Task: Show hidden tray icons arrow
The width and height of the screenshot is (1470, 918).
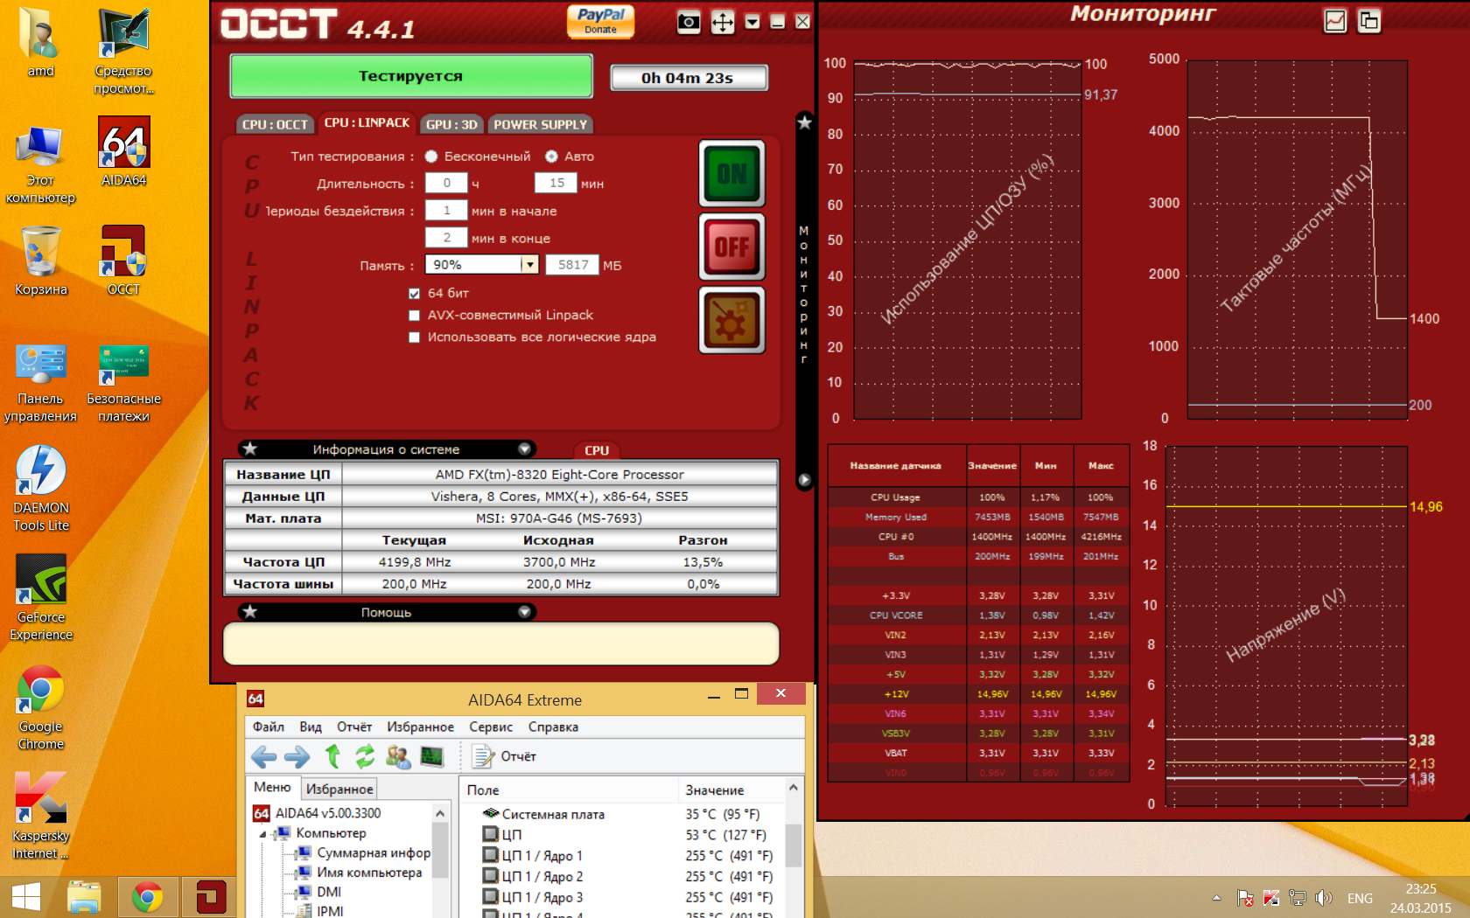Action: 1216,898
